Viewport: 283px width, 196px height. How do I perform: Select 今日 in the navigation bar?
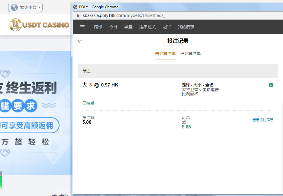[x=113, y=27]
